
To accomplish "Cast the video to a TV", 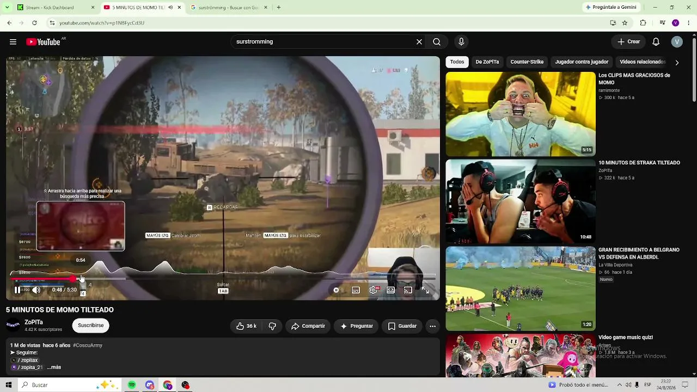I will point(408,290).
